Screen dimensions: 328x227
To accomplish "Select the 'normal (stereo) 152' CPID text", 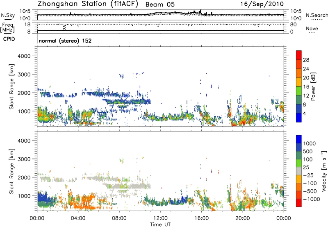I will 65,41.
